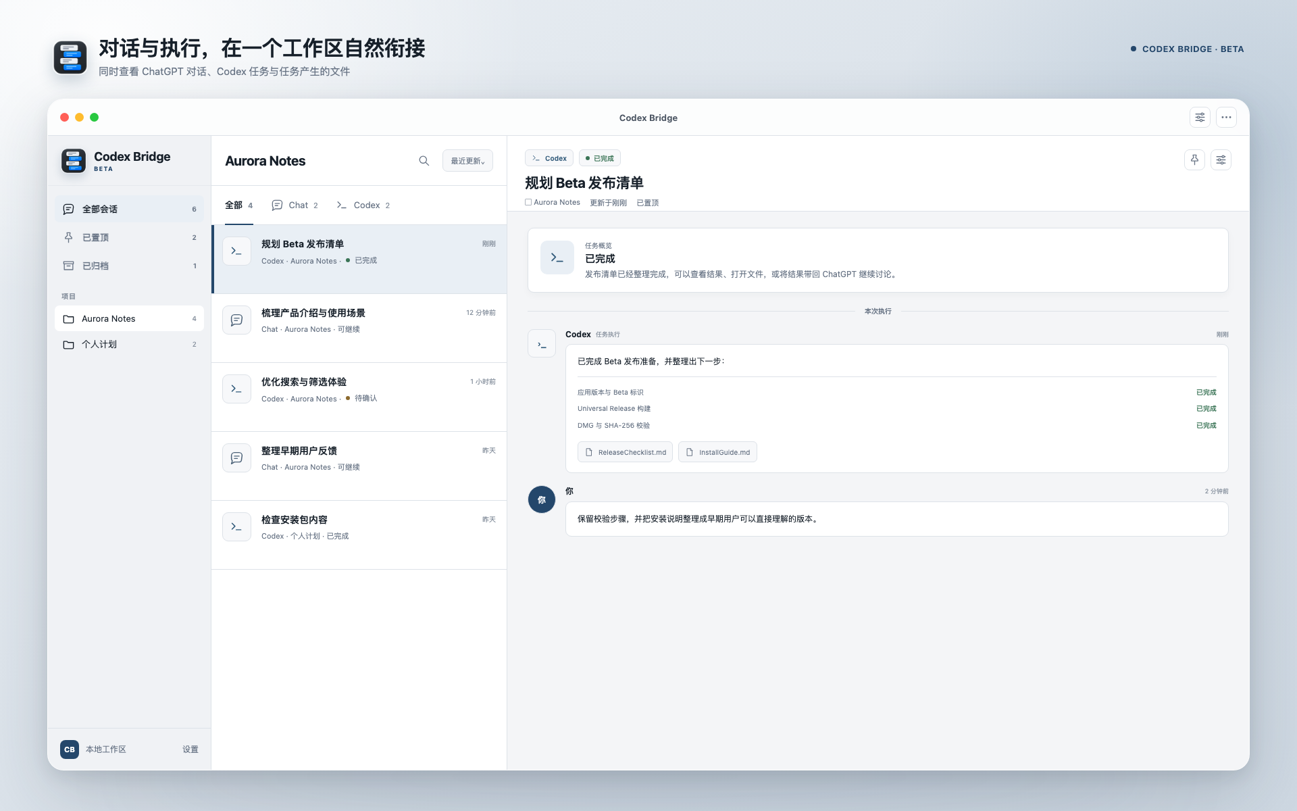Click terminal icon of 检查安装包内容 row

236,526
